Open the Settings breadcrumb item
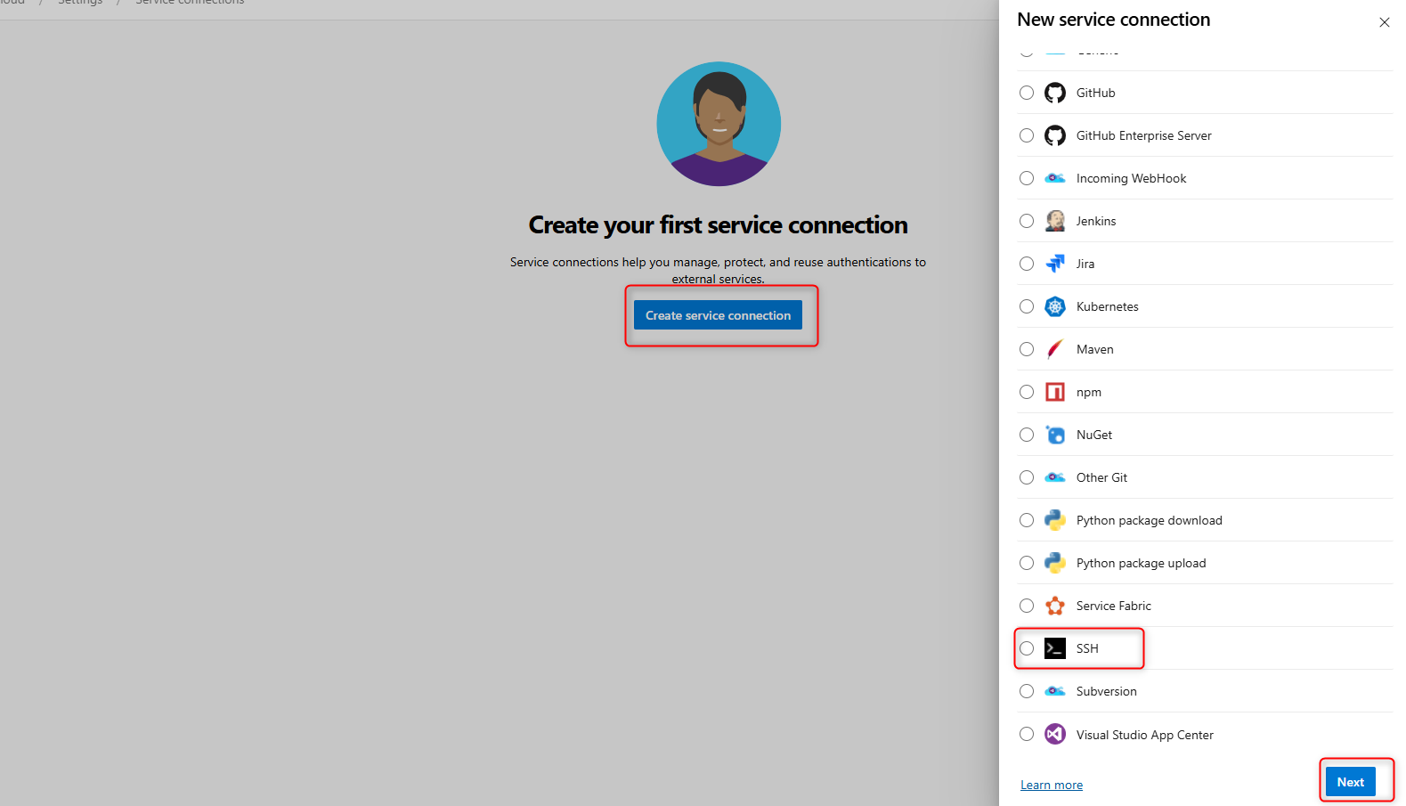Image resolution: width=1406 pixels, height=806 pixels. pos(80,4)
